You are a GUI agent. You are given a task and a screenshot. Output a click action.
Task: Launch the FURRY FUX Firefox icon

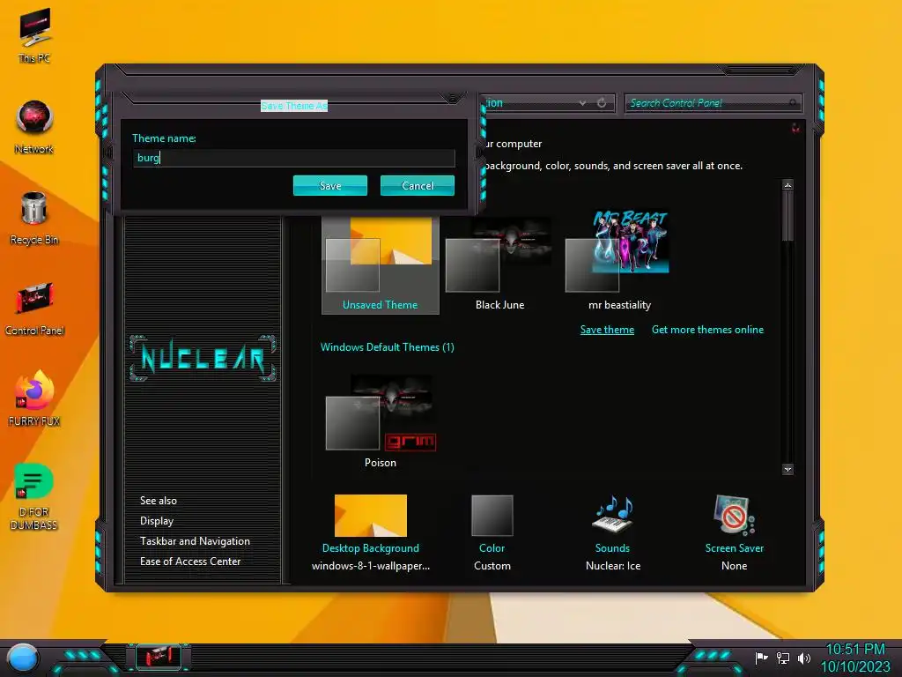[x=34, y=398]
